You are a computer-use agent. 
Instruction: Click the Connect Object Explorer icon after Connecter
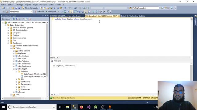pos(14,19)
